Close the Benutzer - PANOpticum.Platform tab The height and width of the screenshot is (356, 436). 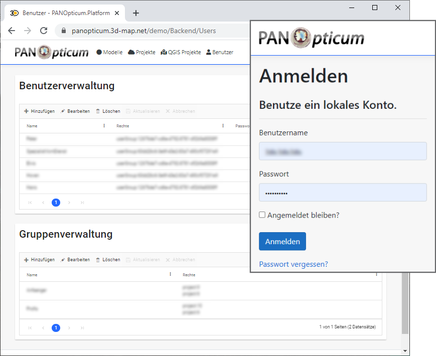pos(117,13)
